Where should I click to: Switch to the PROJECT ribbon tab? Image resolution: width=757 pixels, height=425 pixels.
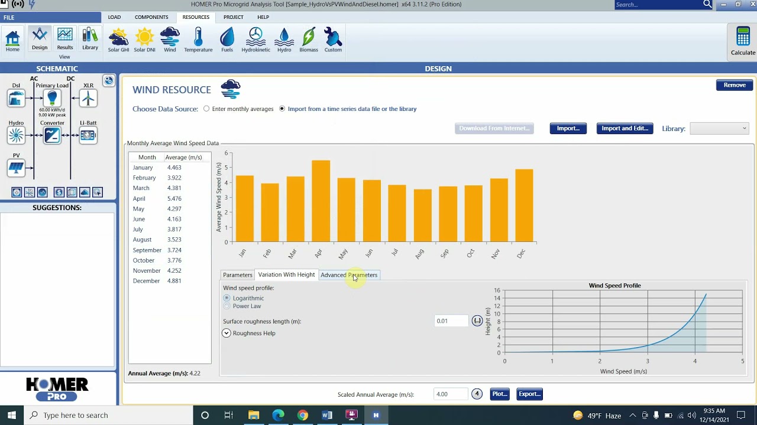[x=233, y=17]
